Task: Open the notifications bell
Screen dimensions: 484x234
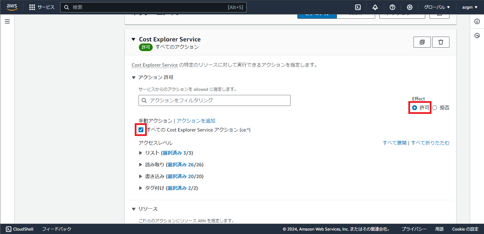Action: tap(375, 7)
